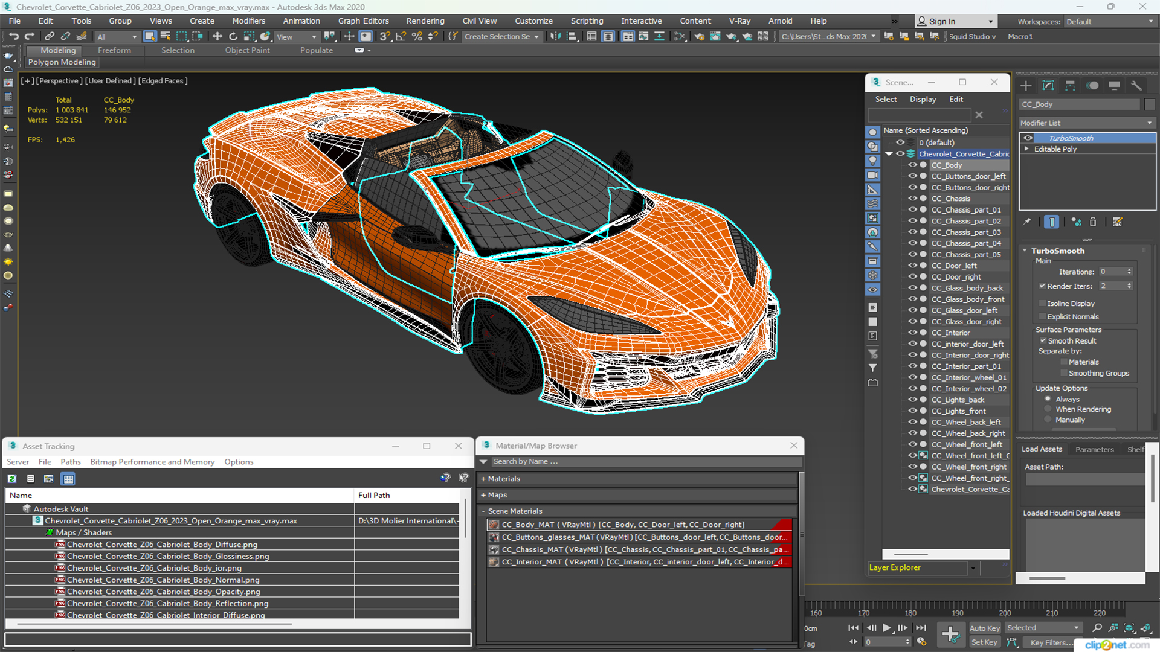Click the Set Key button

tap(984, 642)
